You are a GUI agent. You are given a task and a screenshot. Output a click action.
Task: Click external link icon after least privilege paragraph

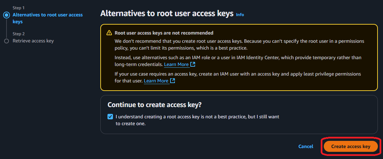coord(173,81)
